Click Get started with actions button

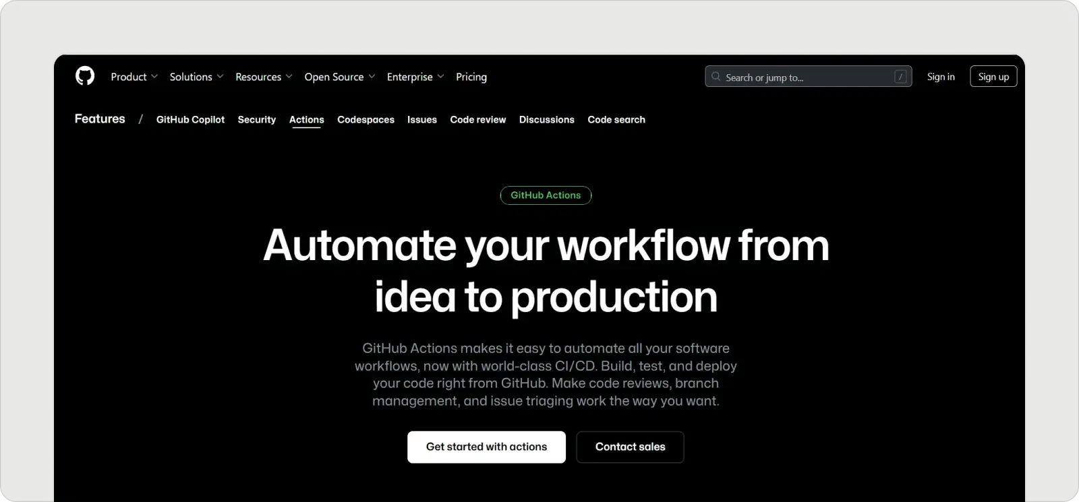(486, 447)
